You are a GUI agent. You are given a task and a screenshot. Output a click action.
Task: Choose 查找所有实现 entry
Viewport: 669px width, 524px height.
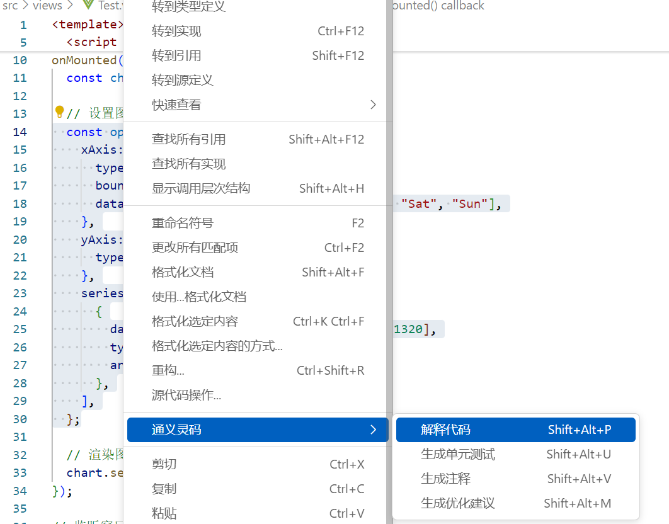tap(258, 164)
